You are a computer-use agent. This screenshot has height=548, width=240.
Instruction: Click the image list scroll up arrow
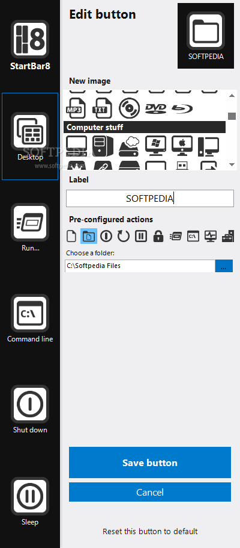(x=232, y=95)
